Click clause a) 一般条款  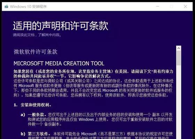click(x=33, y=115)
